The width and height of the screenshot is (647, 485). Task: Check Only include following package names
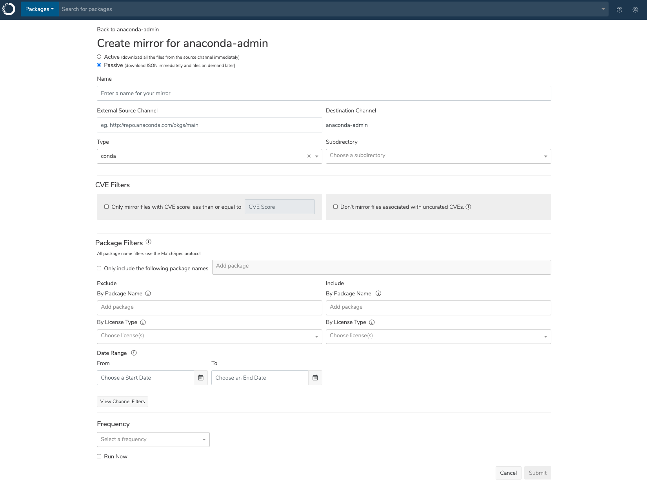tap(99, 268)
